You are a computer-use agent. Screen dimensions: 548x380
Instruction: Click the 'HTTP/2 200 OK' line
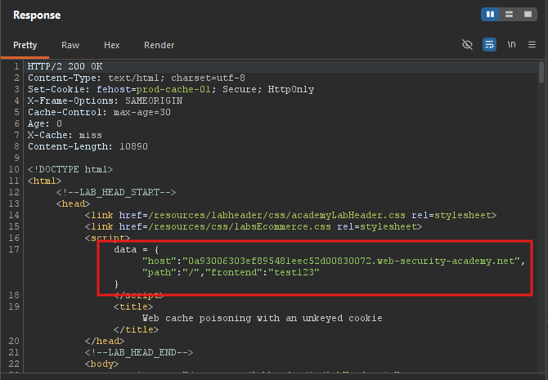click(x=65, y=66)
